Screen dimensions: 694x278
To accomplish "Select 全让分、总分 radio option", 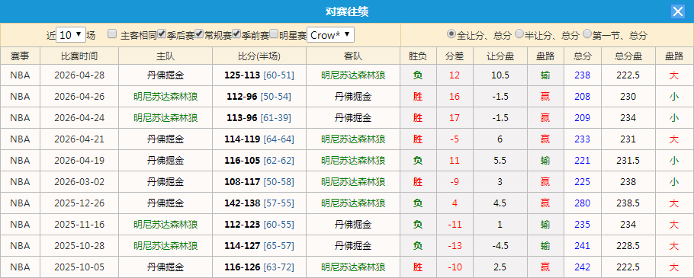I will (x=451, y=34).
